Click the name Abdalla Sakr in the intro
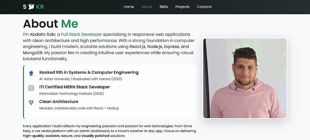This screenshot has width=310, height=140. pyautogui.click(x=43, y=34)
